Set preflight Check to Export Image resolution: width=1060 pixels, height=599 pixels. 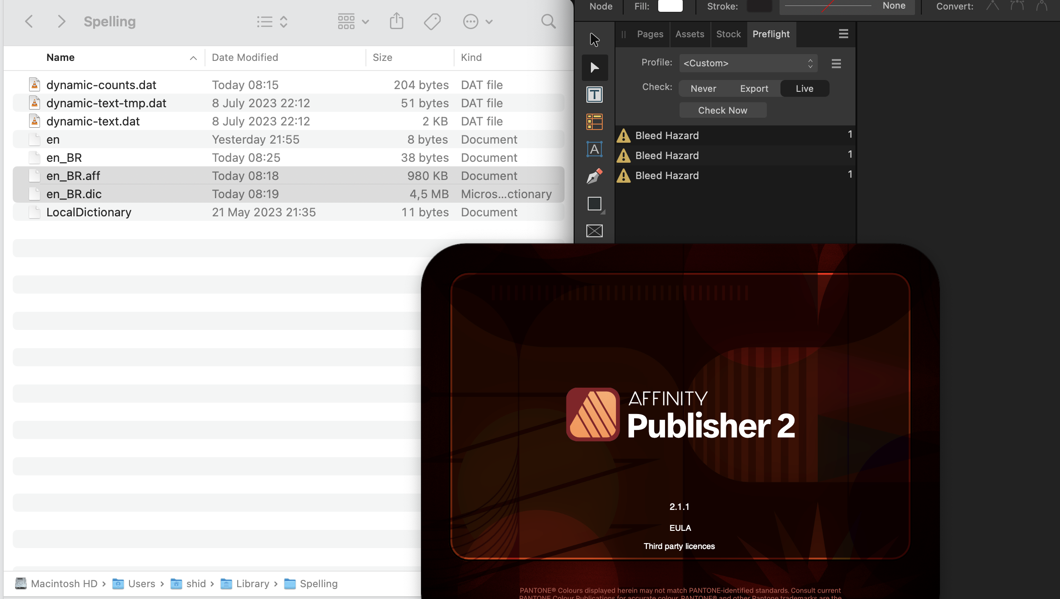coord(754,89)
